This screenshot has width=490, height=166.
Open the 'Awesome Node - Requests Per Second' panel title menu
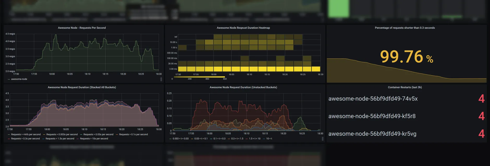click(x=82, y=28)
